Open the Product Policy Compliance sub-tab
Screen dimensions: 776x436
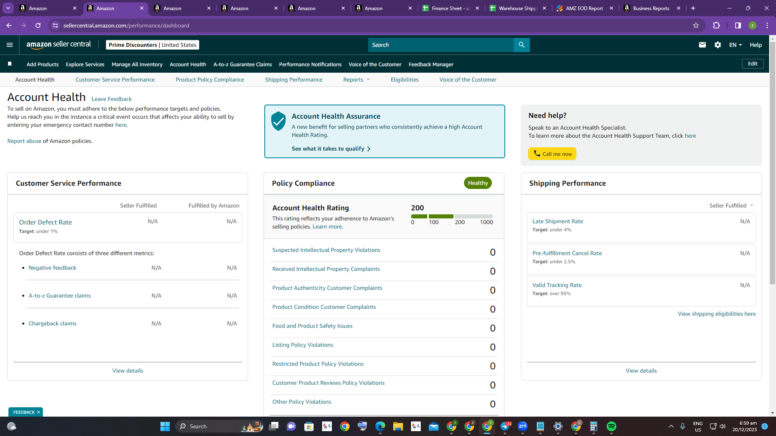point(210,80)
